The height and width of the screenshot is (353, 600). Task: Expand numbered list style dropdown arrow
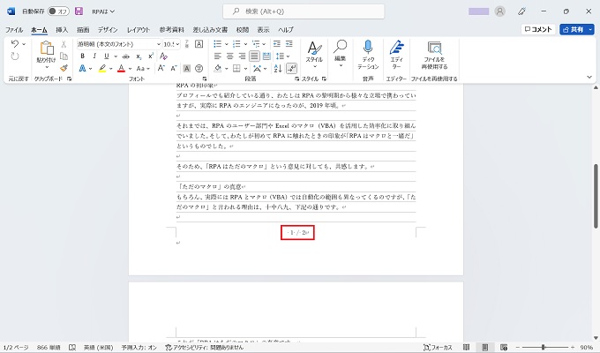245,44
